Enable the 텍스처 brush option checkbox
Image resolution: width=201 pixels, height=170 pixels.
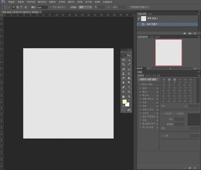pyautogui.click(x=140, y=95)
